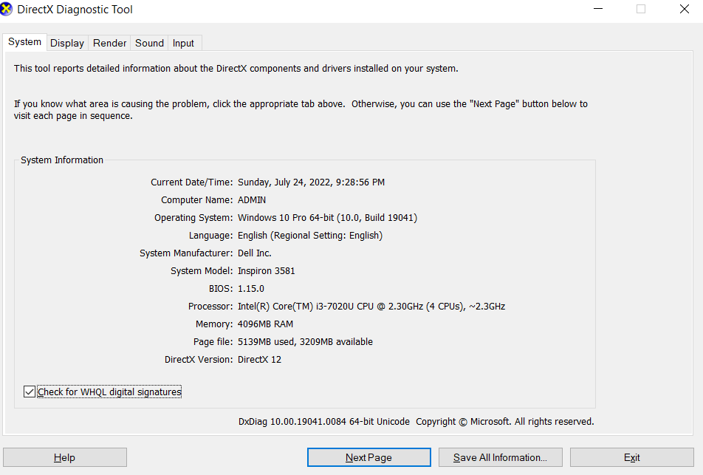Open the Display tab

67,43
